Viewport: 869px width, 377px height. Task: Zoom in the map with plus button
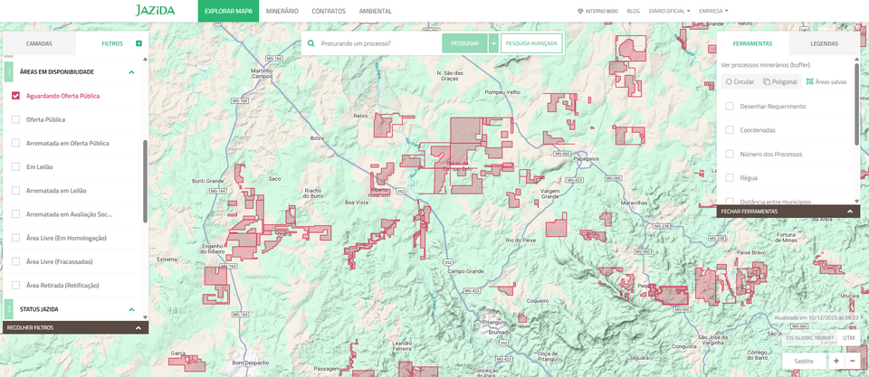coord(836,361)
